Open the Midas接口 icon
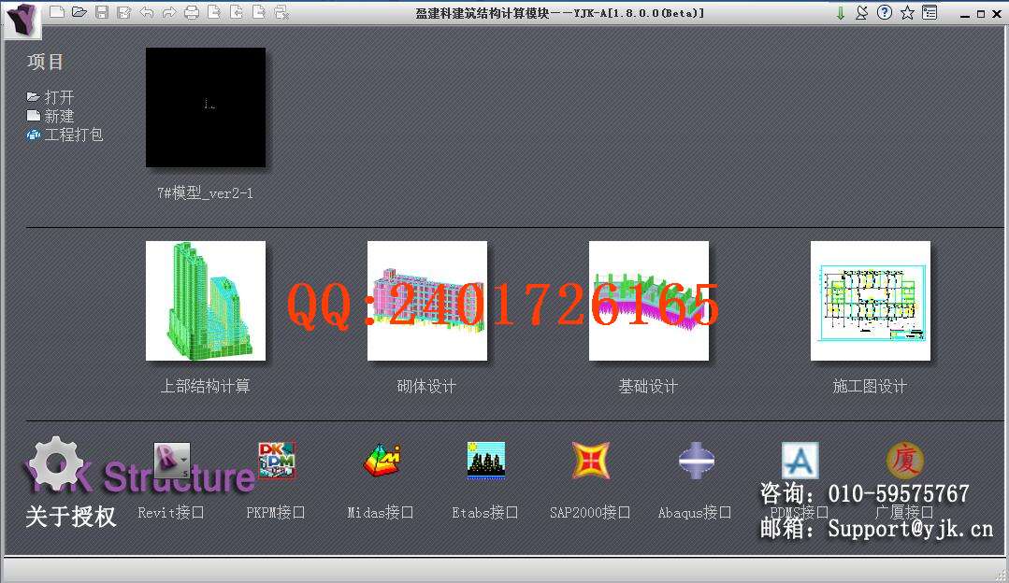The width and height of the screenshot is (1009, 583). [x=382, y=461]
